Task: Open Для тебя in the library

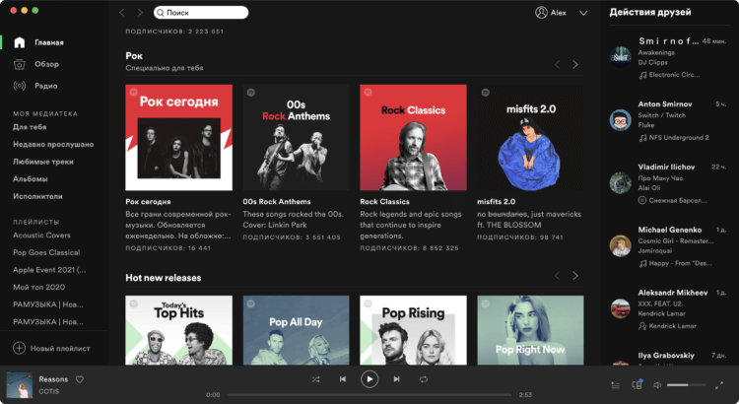Action: click(x=30, y=127)
